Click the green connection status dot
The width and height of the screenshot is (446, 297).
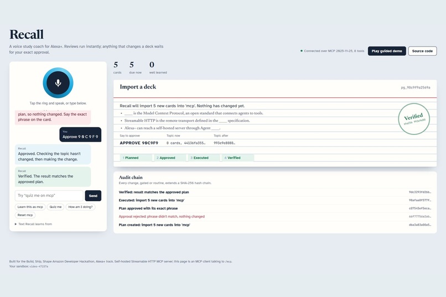tap(302, 51)
